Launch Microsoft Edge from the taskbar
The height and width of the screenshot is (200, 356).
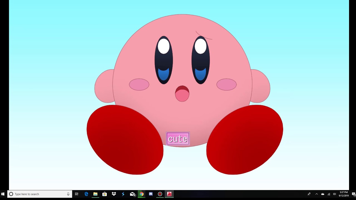coord(86,194)
